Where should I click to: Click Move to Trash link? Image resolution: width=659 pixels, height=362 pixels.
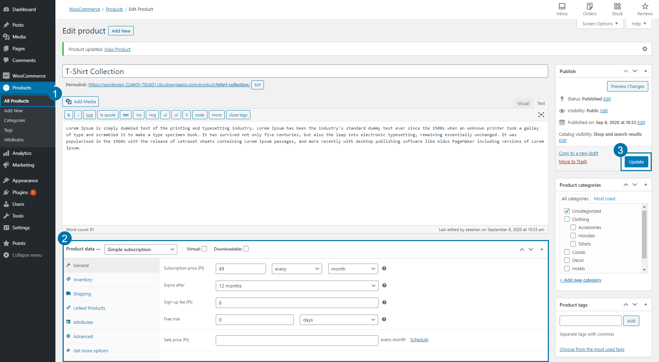(x=573, y=161)
